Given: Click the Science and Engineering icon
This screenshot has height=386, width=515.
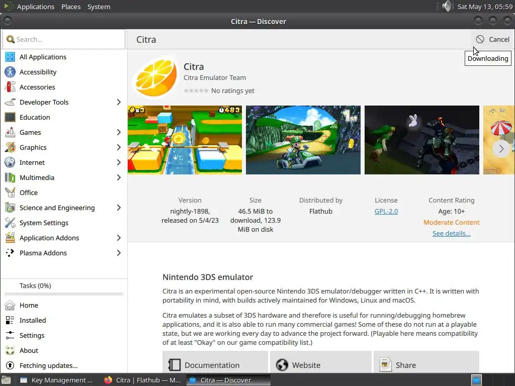Looking at the screenshot, I should [10, 208].
